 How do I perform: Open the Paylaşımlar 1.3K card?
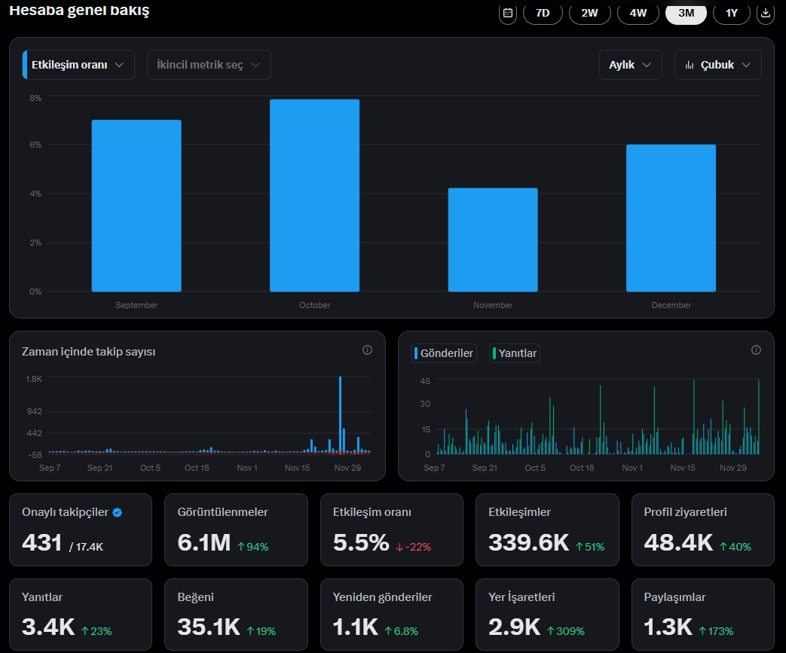point(703,615)
